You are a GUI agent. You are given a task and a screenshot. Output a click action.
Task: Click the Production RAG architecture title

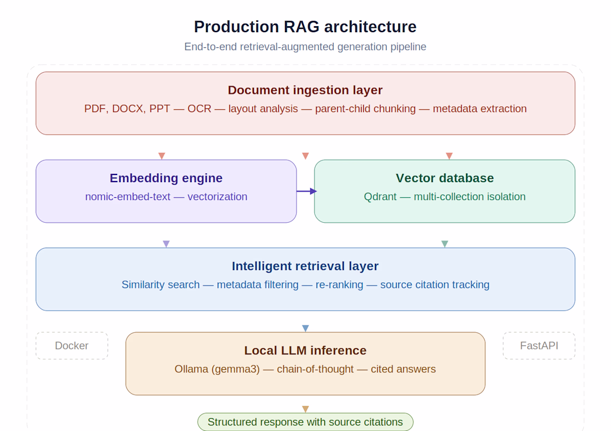click(305, 27)
